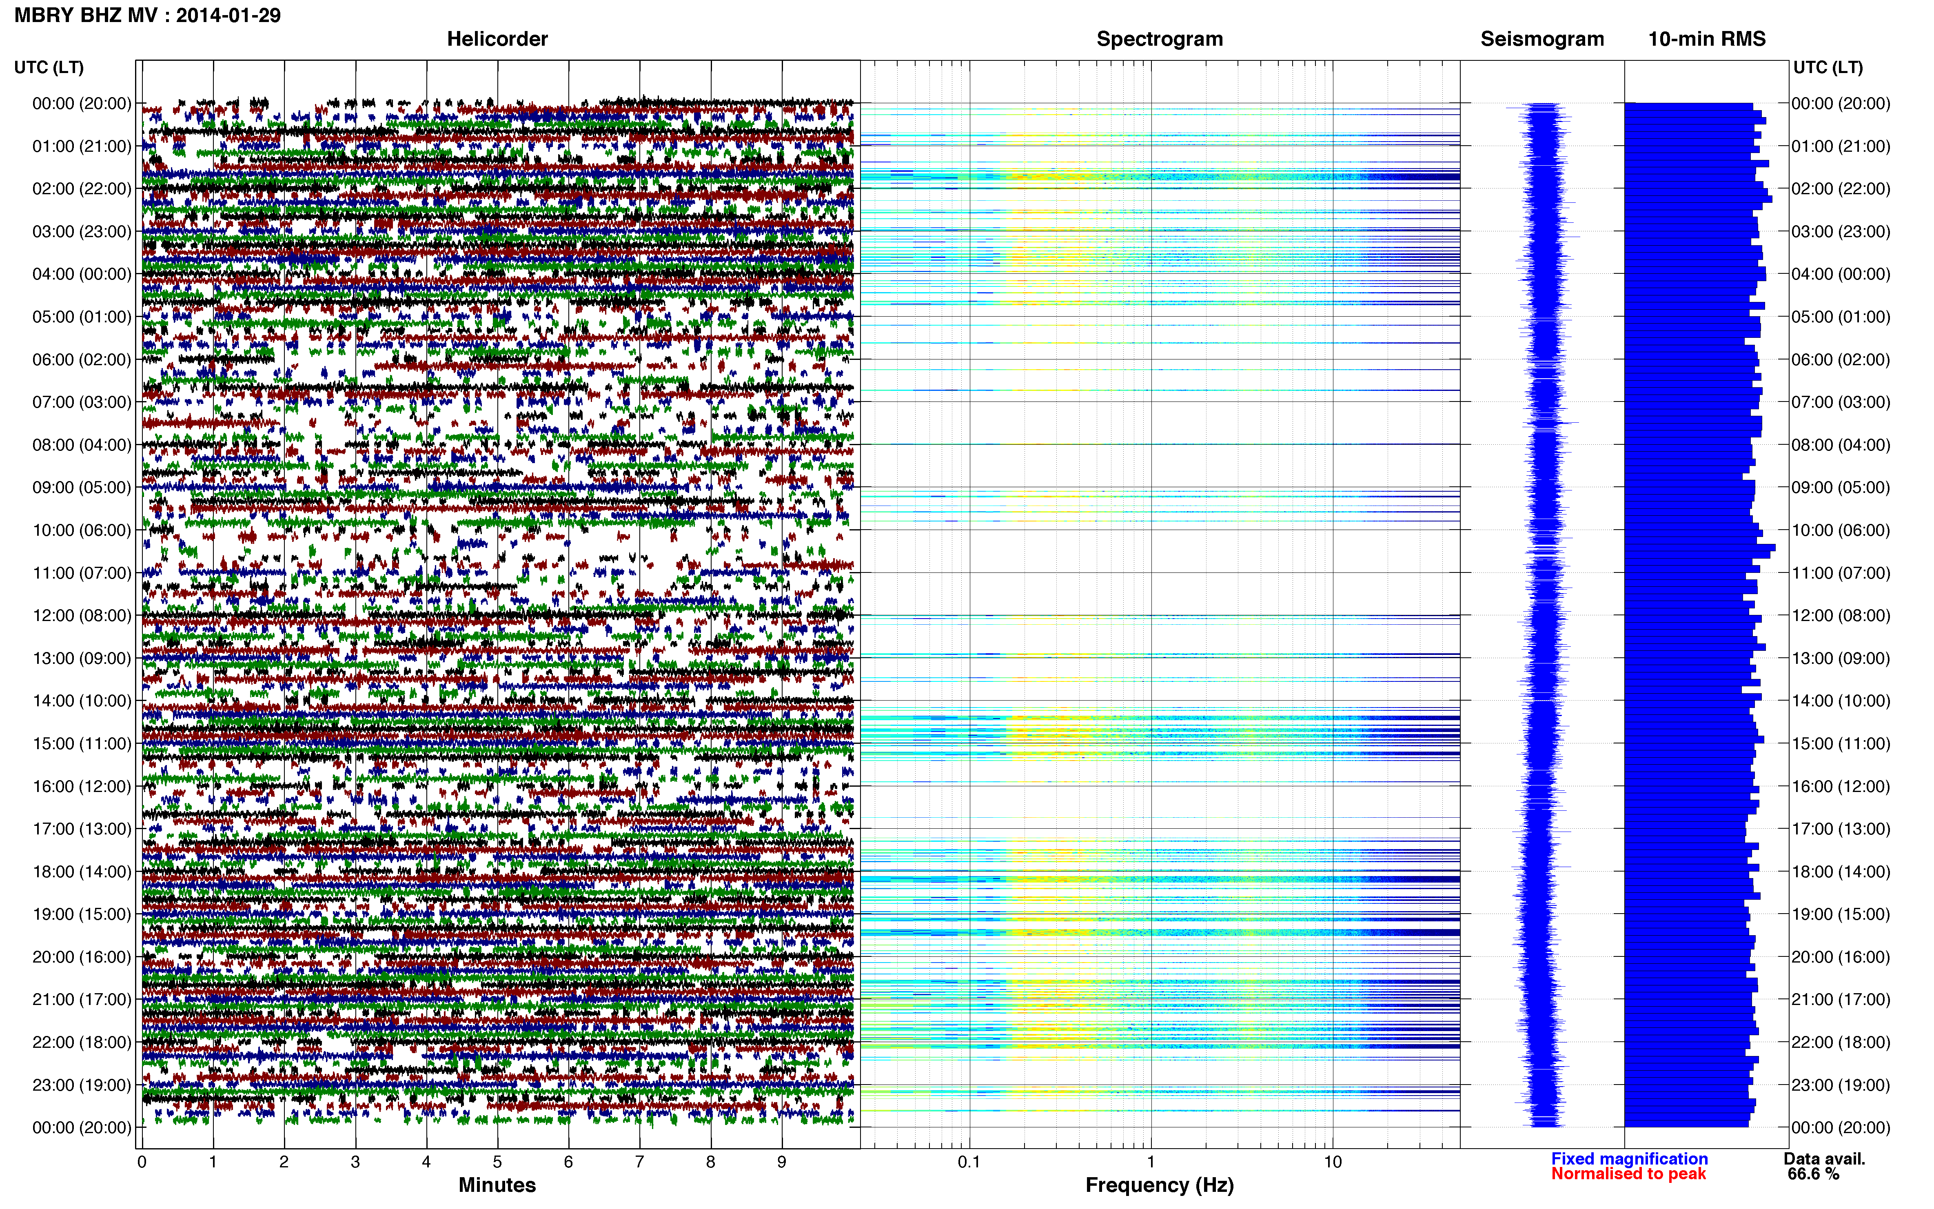
Task: Click the 0 tick on Minutes axis
Action: click(x=142, y=1162)
